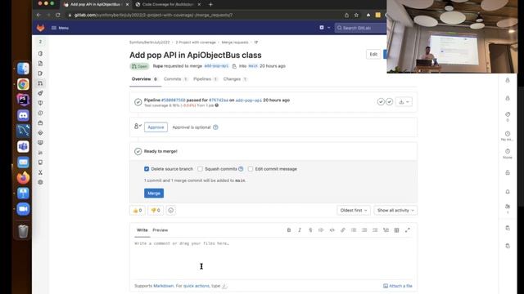Viewport: 524px width, 294px height.
Task: Switch to the Changes tab
Action: click(235, 79)
